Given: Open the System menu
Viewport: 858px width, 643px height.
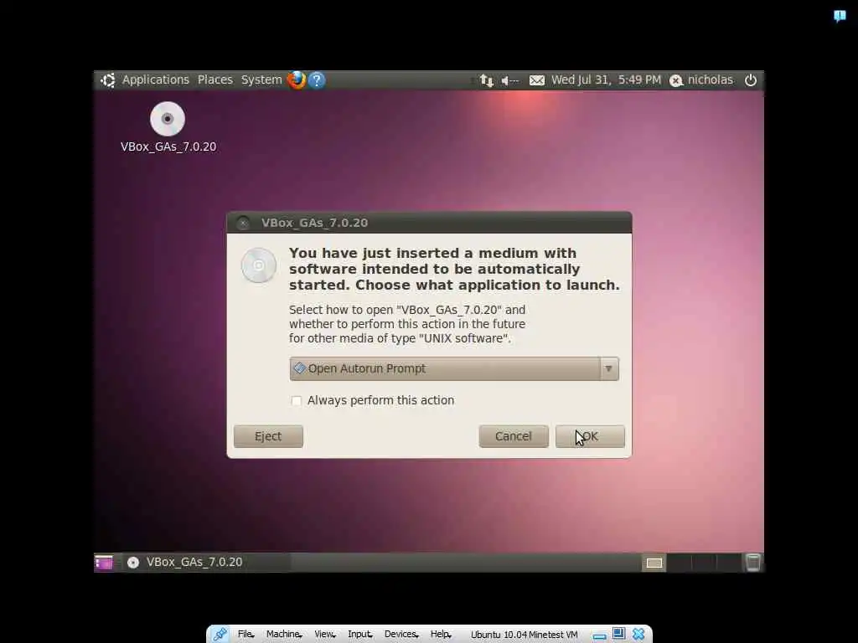Looking at the screenshot, I should click(x=261, y=80).
